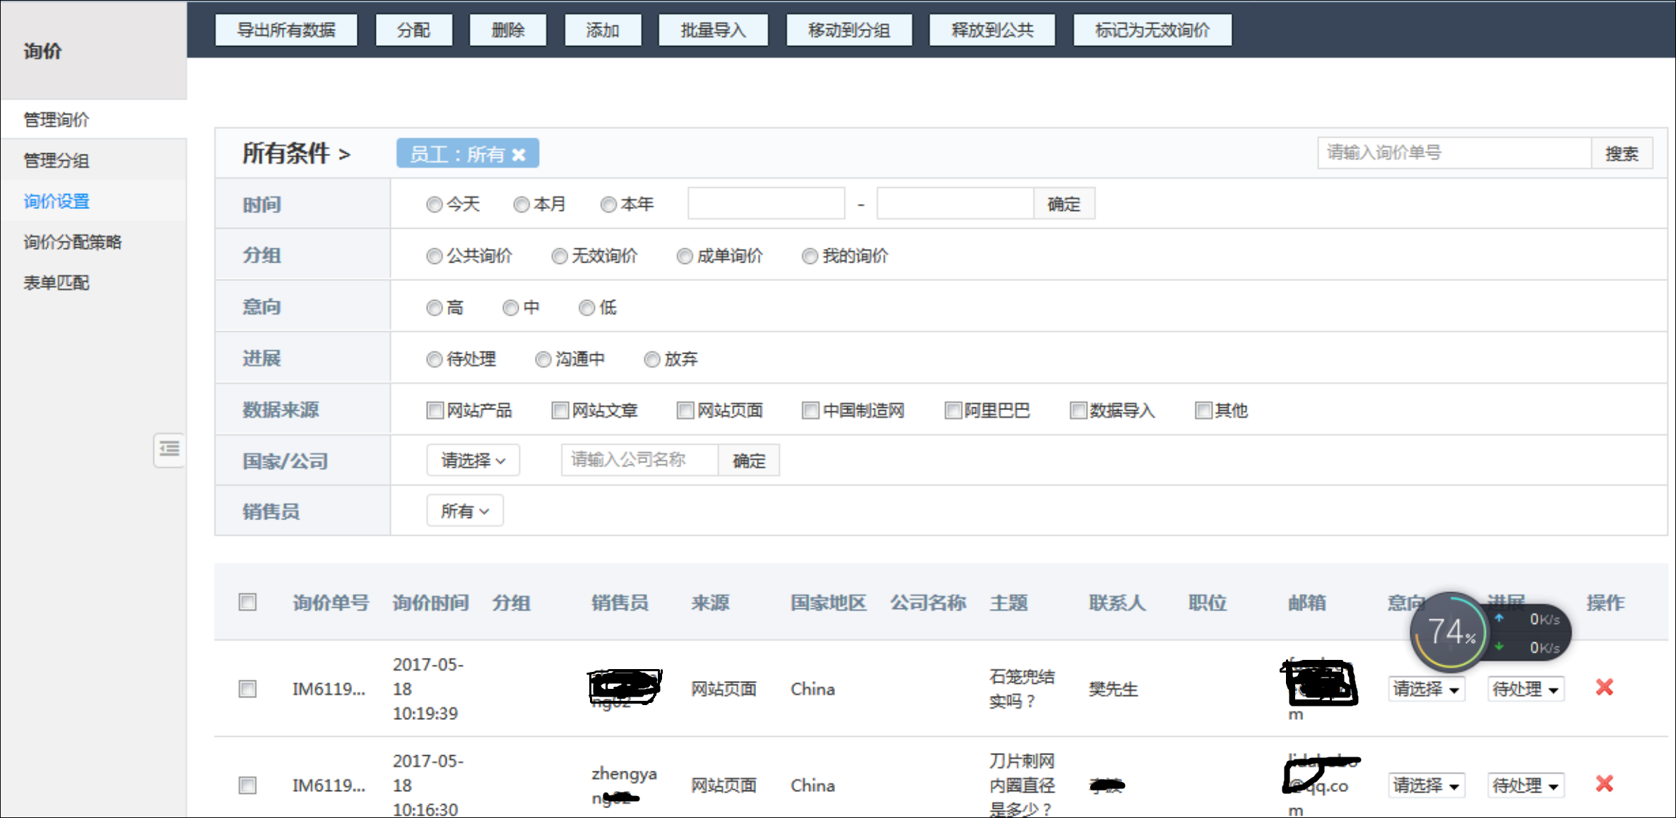This screenshot has width=1676, height=818.
Task: Open first row 待处理 progress dropdown
Action: (1525, 689)
